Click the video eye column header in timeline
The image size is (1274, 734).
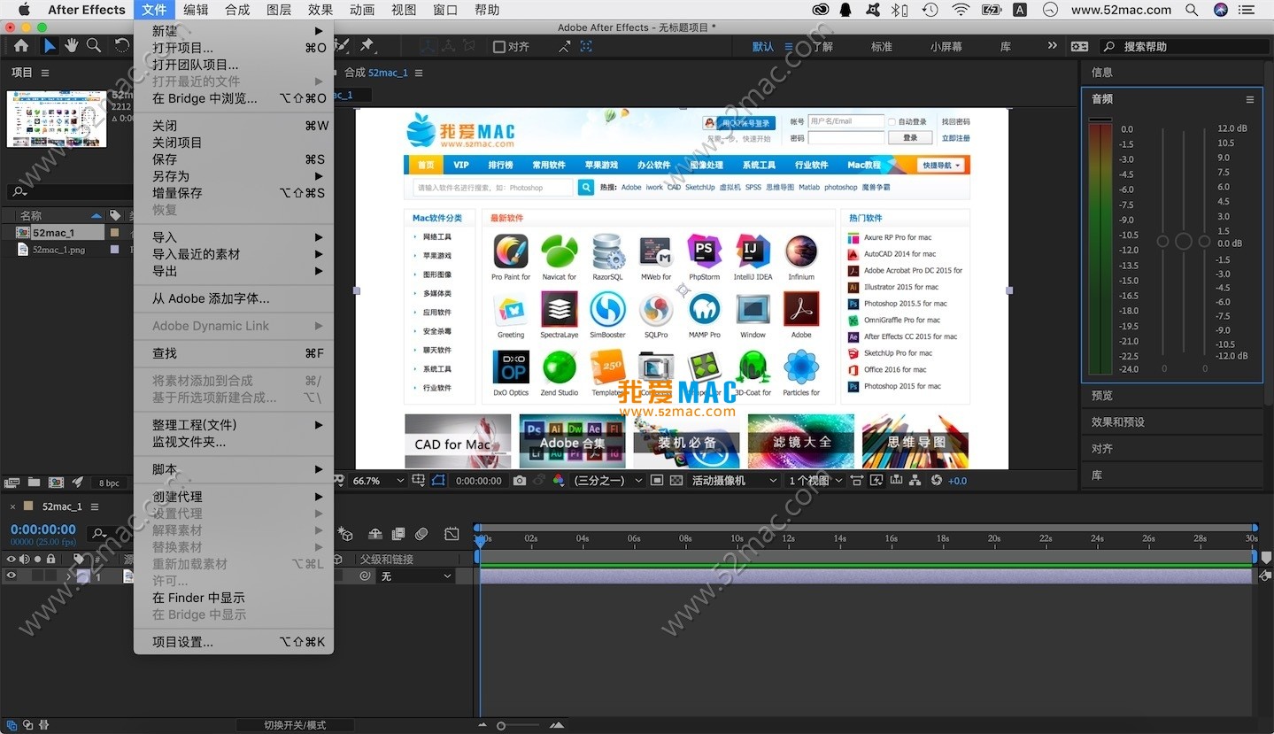(x=11, y=559)
